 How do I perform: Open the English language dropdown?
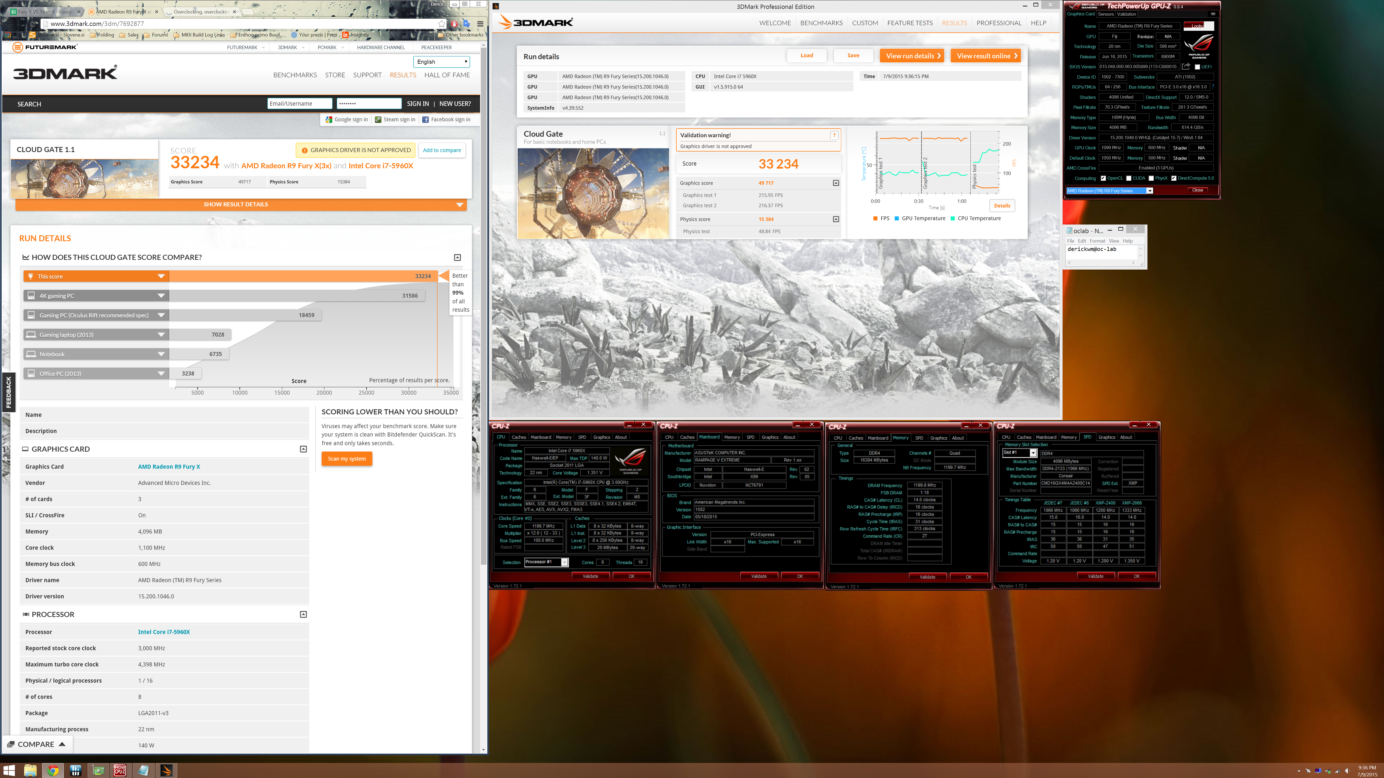[x=442, y=62]
